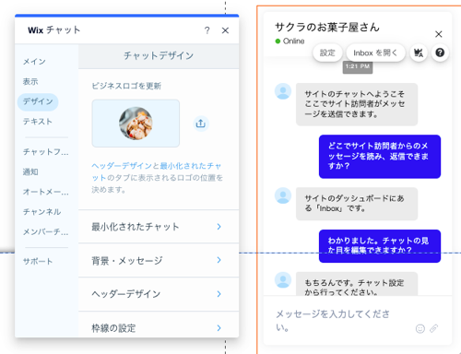
Task: Open the テキスト tab in sidebar
Action: pos(38,122)
